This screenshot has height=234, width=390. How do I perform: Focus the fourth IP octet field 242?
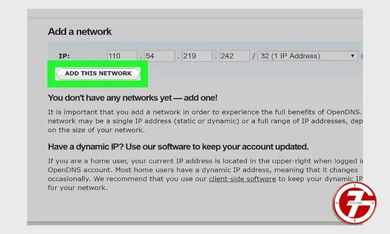tap(235, 56)
